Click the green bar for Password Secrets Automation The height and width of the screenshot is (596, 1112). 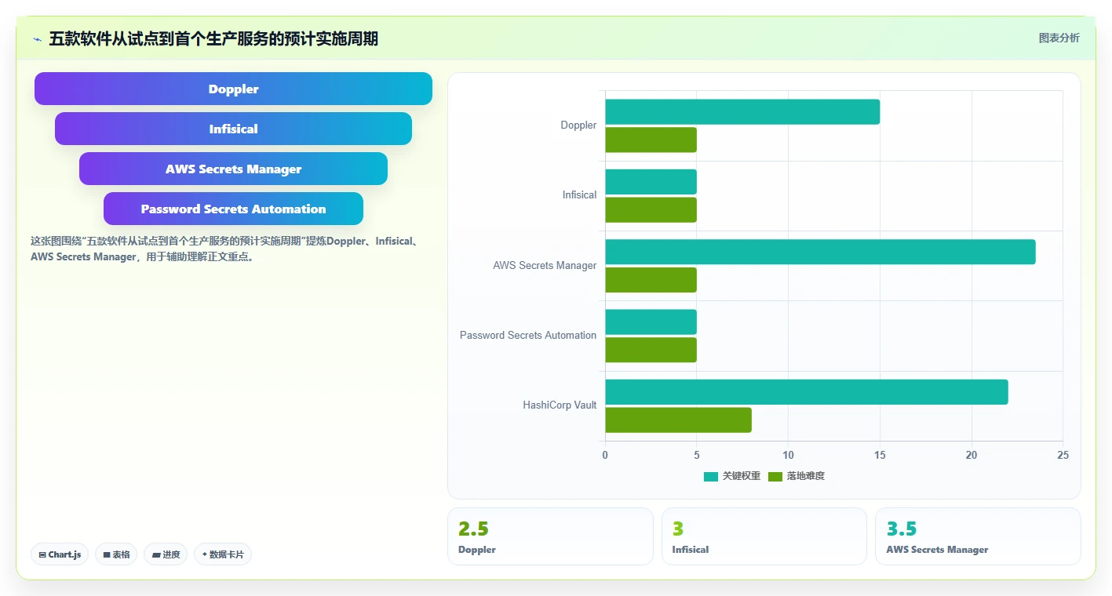(x=651, y=350)
